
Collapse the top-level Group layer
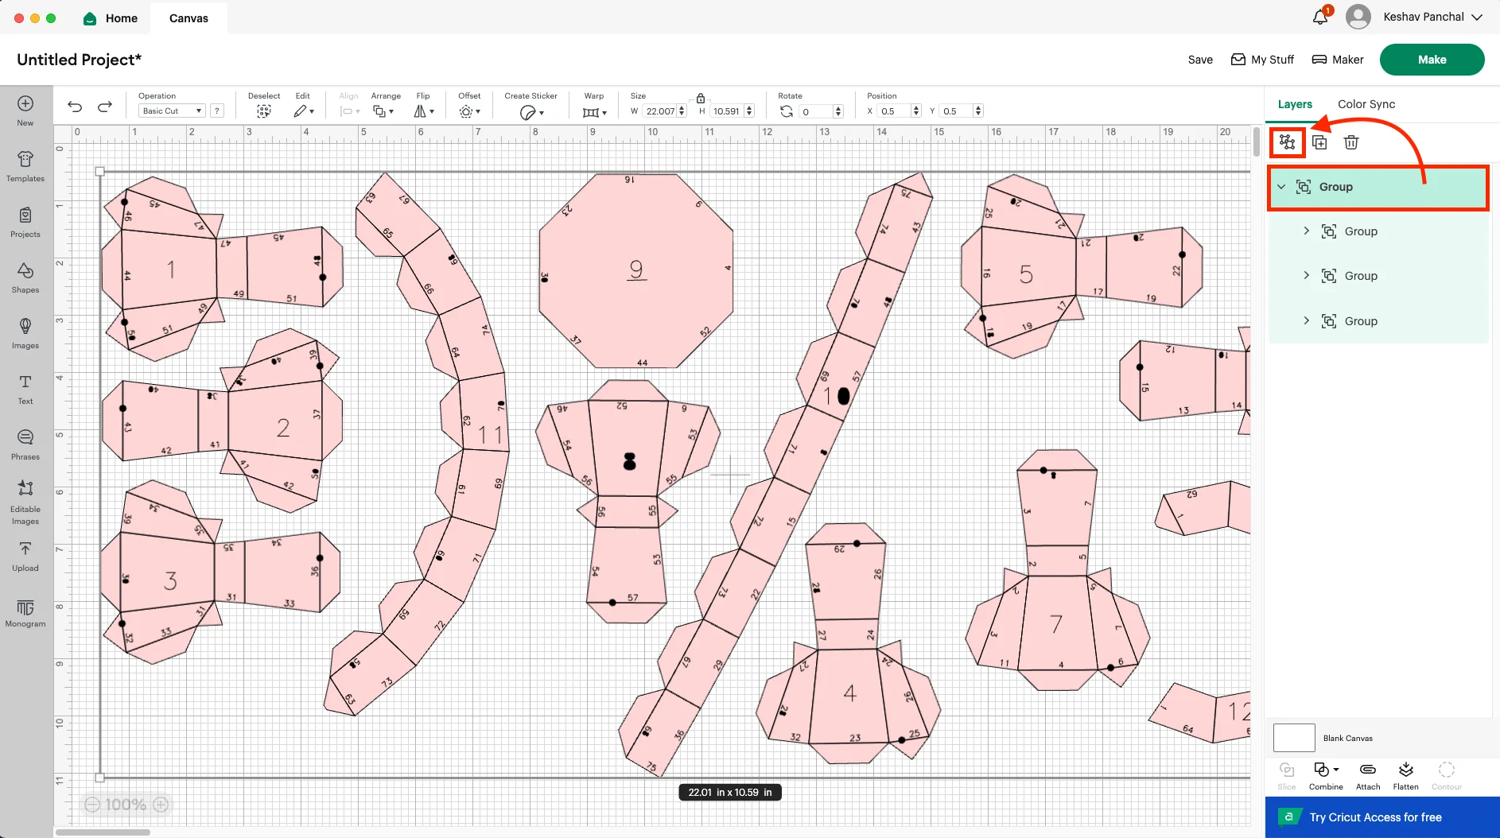tap(1281, 187)
